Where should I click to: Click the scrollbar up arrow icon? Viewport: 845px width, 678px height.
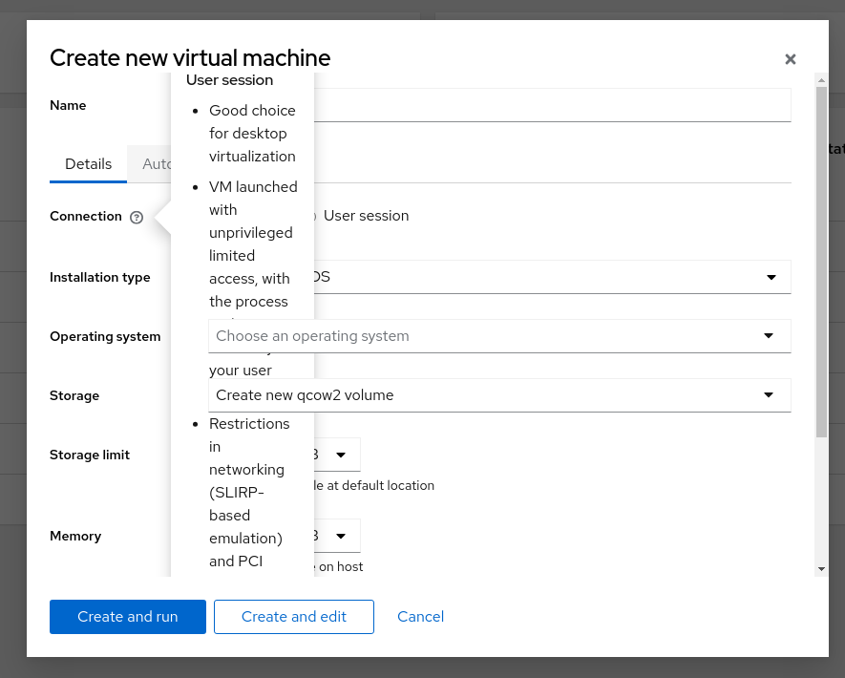point(819,78)
